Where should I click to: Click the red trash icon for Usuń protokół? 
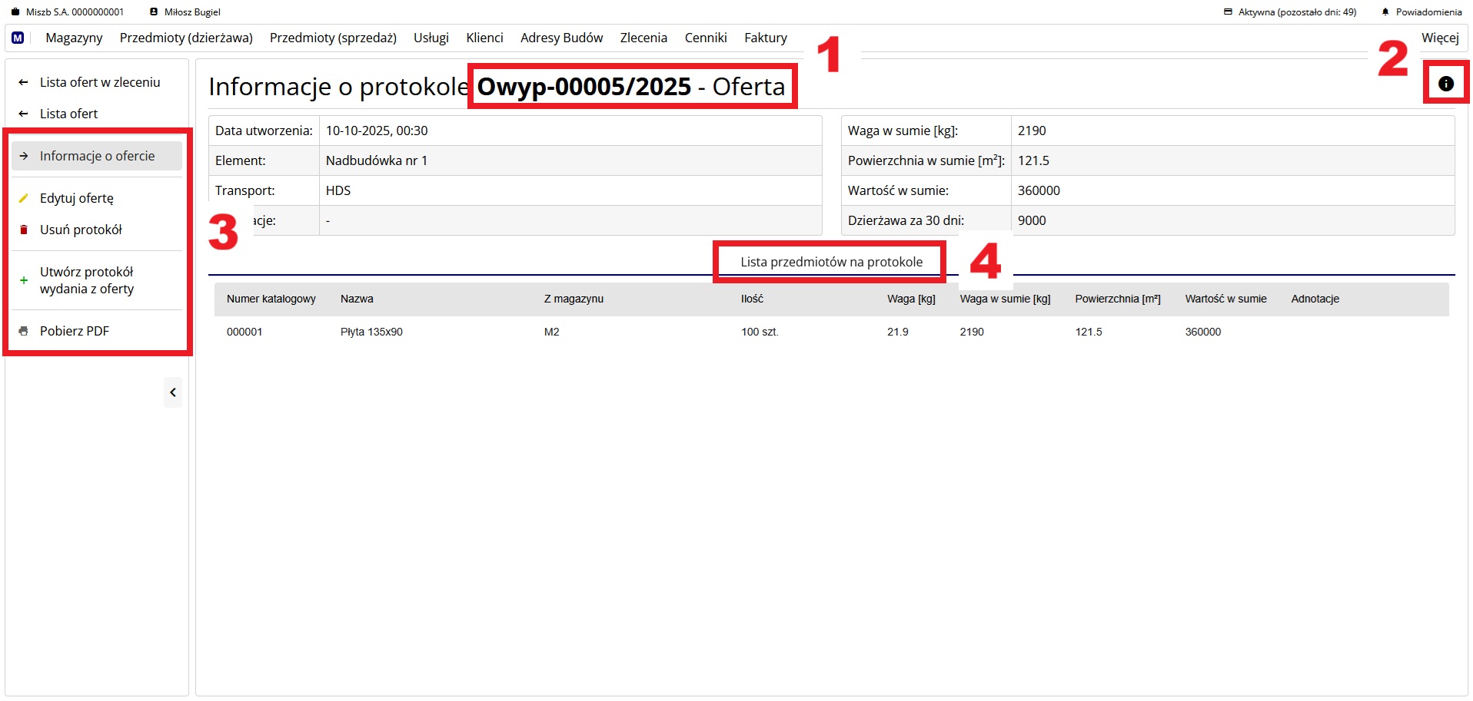pyautogui.click(x=24, y=230)
